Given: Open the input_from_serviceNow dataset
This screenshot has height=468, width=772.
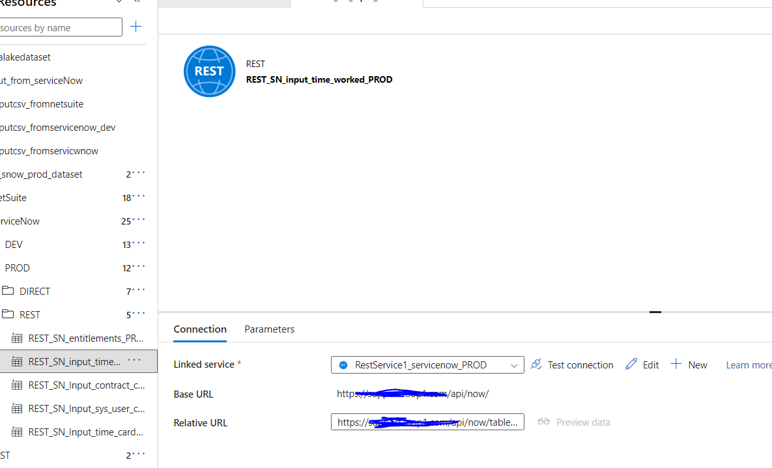Looking at the screenshot, I should [41, 81].
